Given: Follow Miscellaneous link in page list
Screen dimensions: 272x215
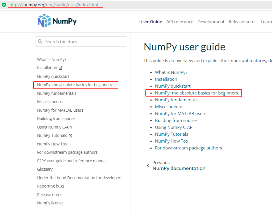Looking at the screenshot, I should click(169, 107).
